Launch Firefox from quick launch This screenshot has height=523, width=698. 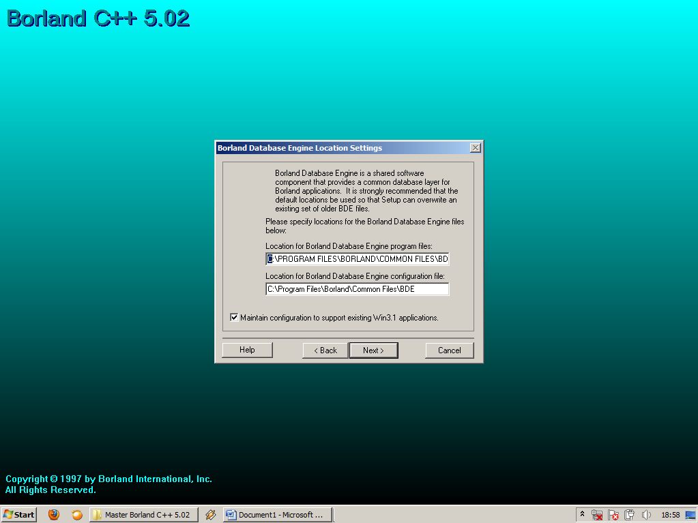pyautogui.click(x=54, y=515)
